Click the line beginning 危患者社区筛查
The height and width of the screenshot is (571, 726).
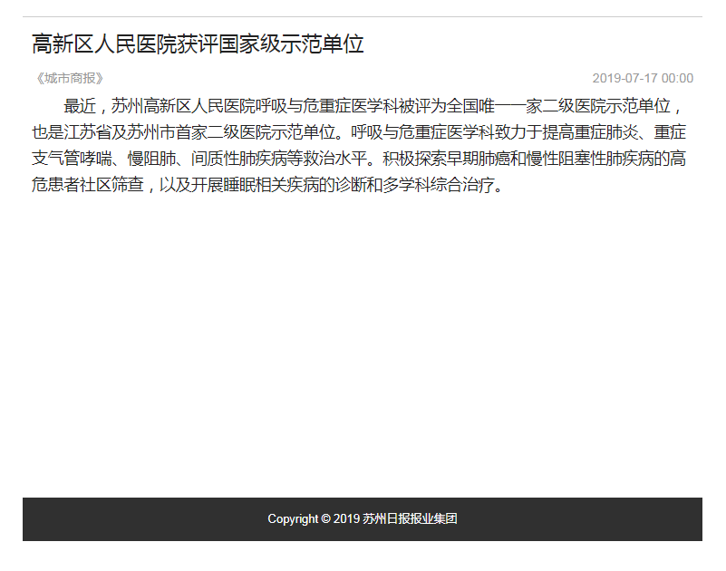coord(267,185)
